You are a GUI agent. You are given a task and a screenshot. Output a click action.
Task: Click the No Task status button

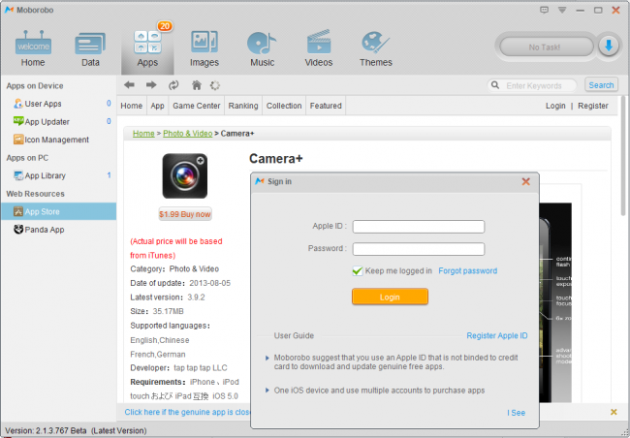point(546,47)
